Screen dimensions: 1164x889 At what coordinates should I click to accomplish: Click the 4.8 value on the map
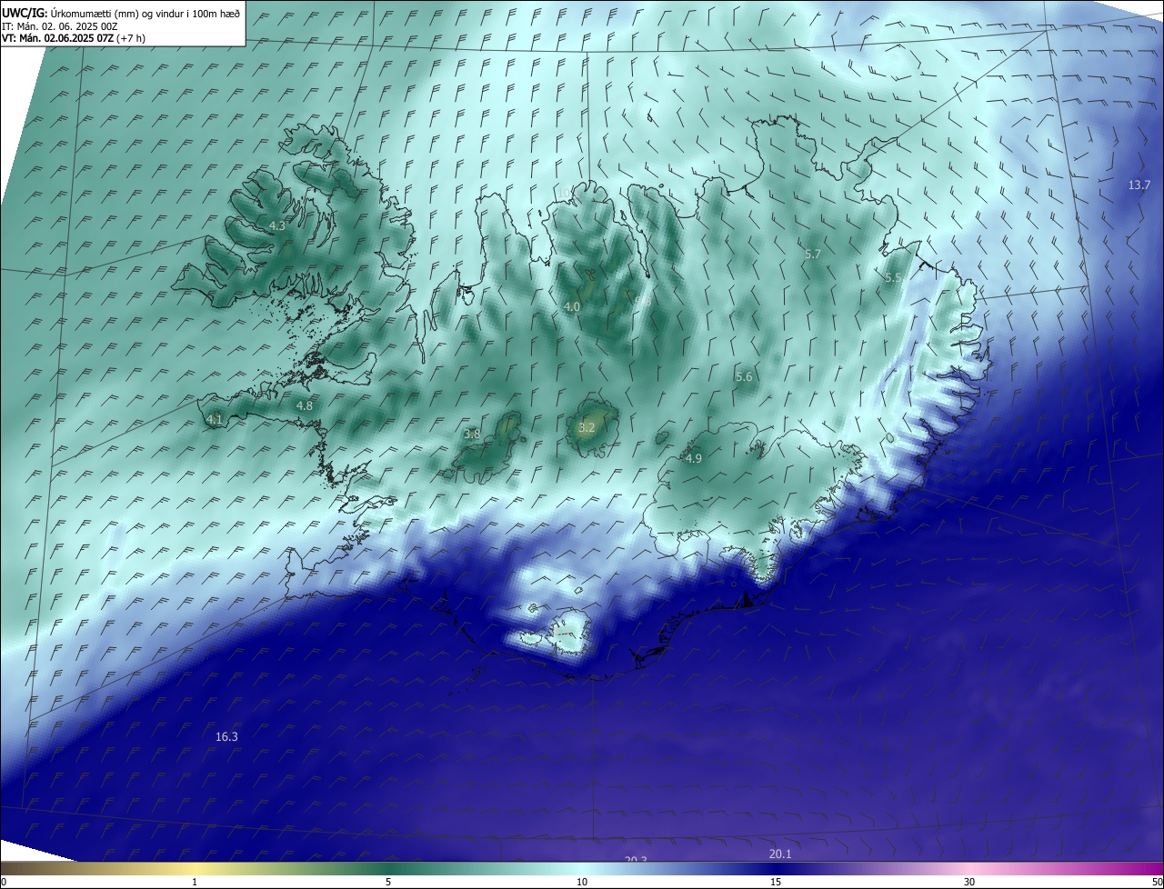coord(305,406)
